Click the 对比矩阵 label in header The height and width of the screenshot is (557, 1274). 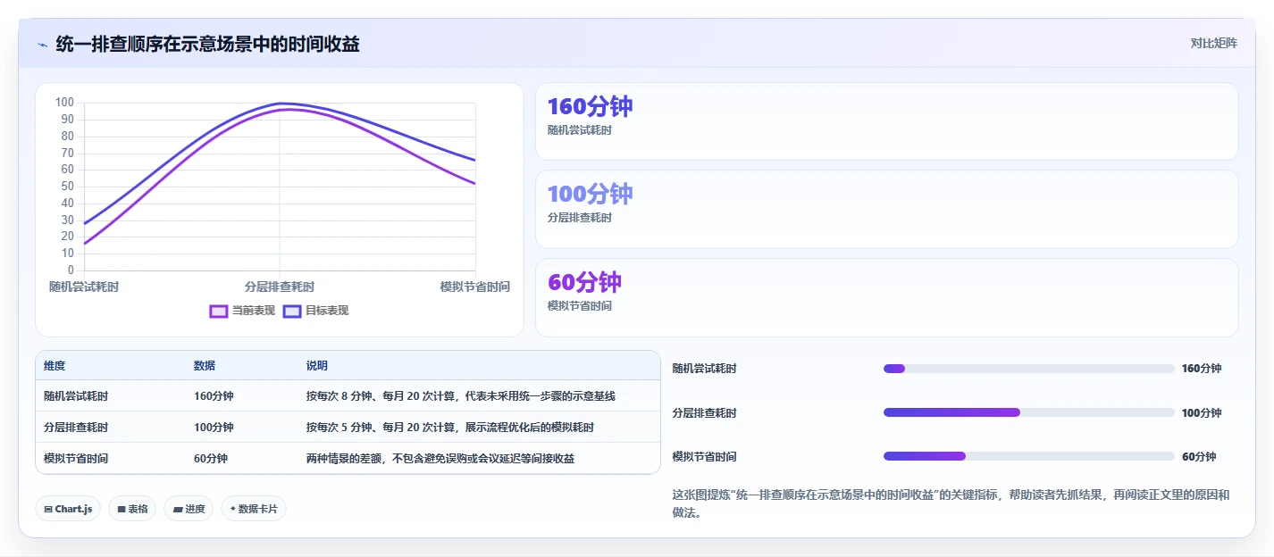pyautogui.click(x=1213, y=43)
